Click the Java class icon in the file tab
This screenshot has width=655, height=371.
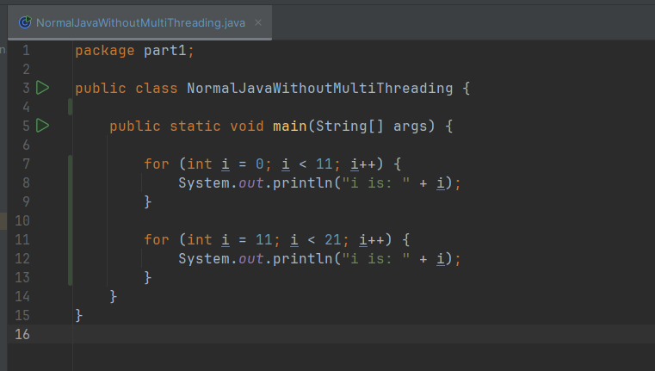[x=24, y=22]
